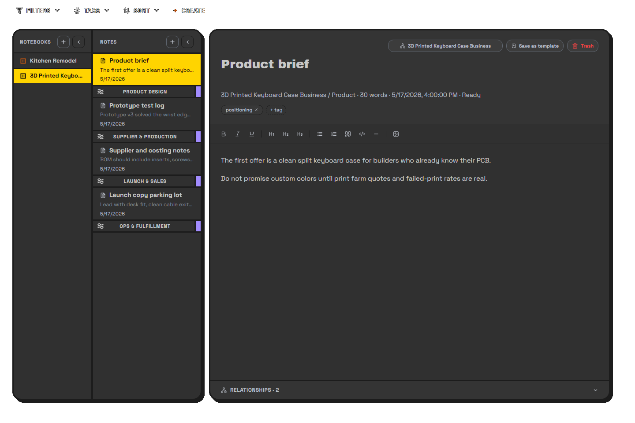The width and height of the screenshot is (635, 423).
Task: Add a new tag to the note
Action: [276, 110]
